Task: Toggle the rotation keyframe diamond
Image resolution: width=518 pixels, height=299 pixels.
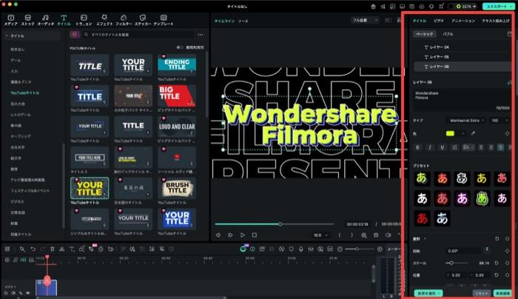Action: [508, 251]
